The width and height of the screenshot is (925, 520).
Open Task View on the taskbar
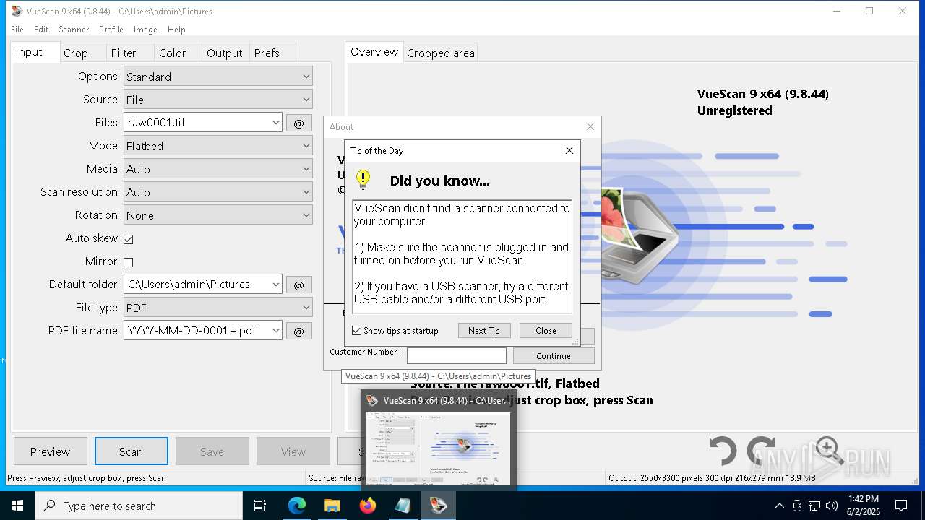click(x=260, y=506)
